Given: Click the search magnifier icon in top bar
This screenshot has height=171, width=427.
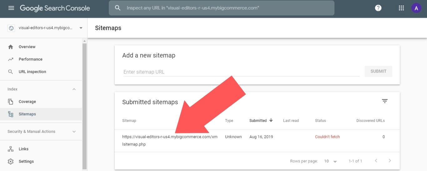Looking at the screenshot, I should 118,8.
